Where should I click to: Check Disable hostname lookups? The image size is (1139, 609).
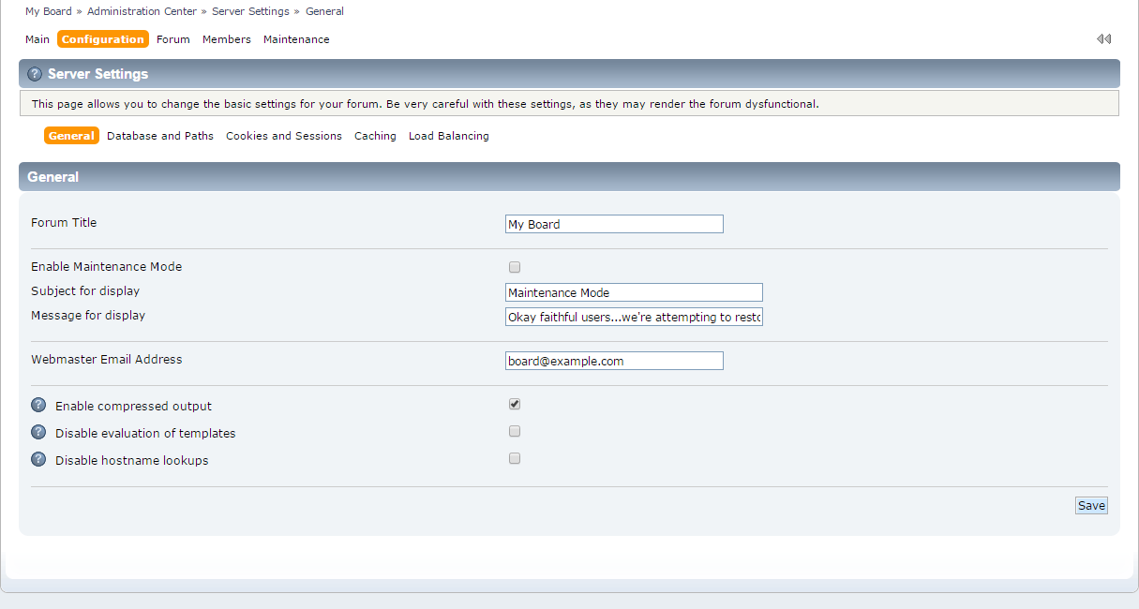[514, 458]
